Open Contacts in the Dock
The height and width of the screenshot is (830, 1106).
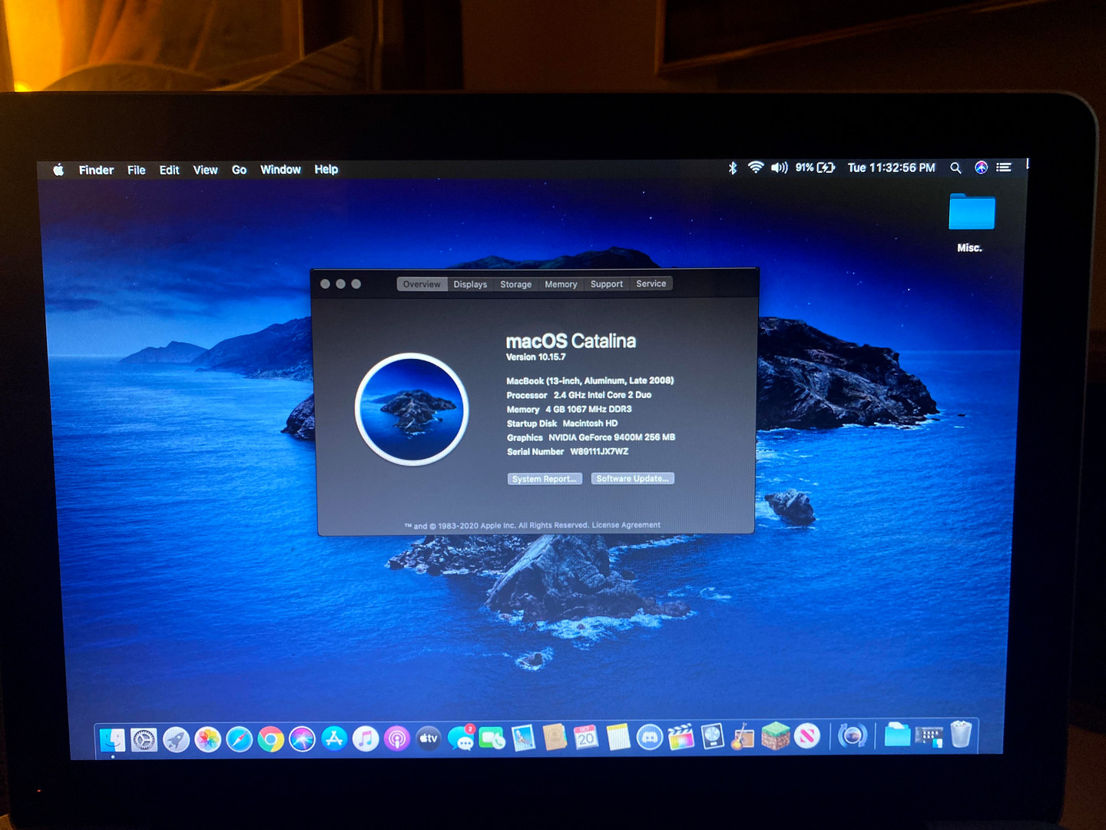coord(555,737)
